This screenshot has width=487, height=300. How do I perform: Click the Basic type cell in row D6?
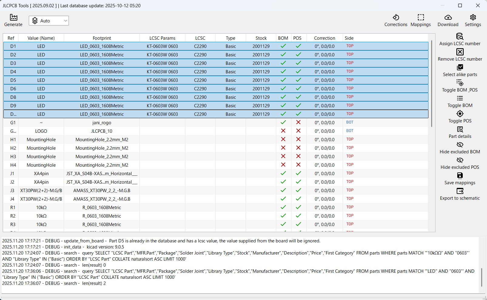click(x=231, y=88)
